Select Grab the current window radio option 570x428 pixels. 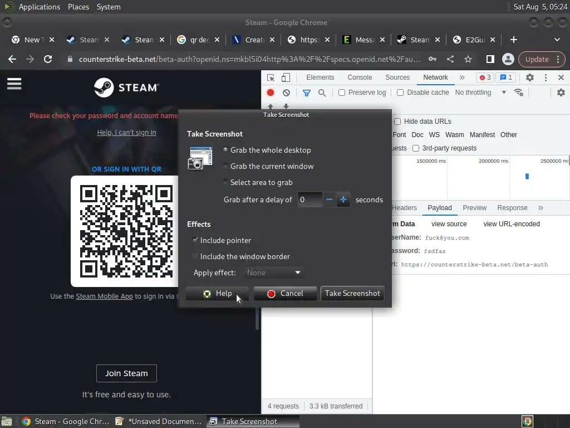click(x=268, y=166)
